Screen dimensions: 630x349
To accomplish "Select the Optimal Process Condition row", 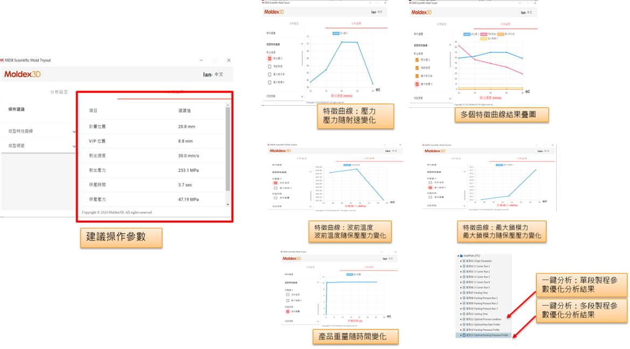I will (x=483, y=319).
